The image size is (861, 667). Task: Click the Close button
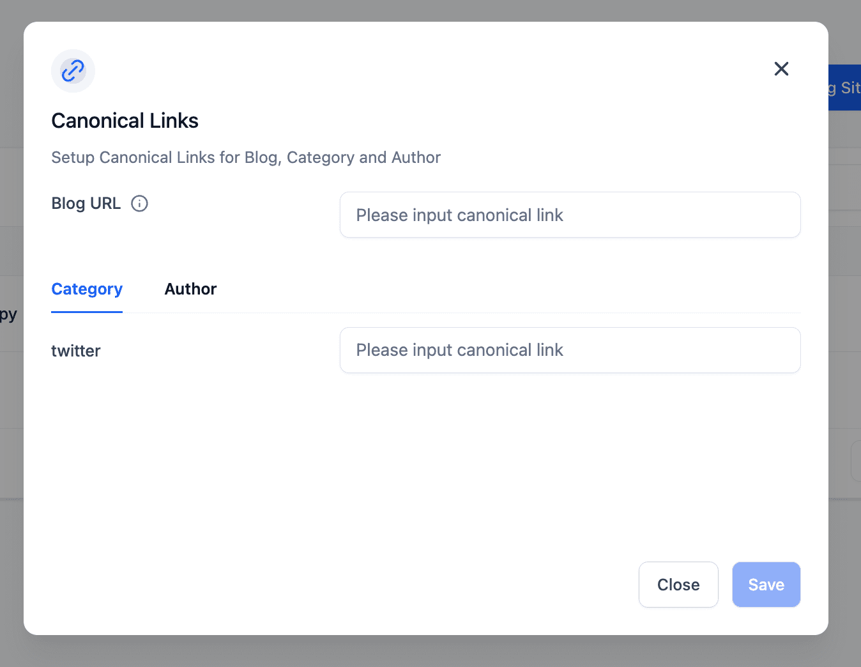[x=678, y=585]
